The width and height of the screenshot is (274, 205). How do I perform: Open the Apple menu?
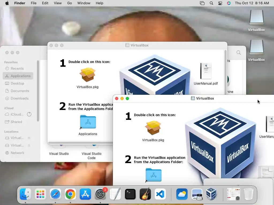tap(7, 3)
